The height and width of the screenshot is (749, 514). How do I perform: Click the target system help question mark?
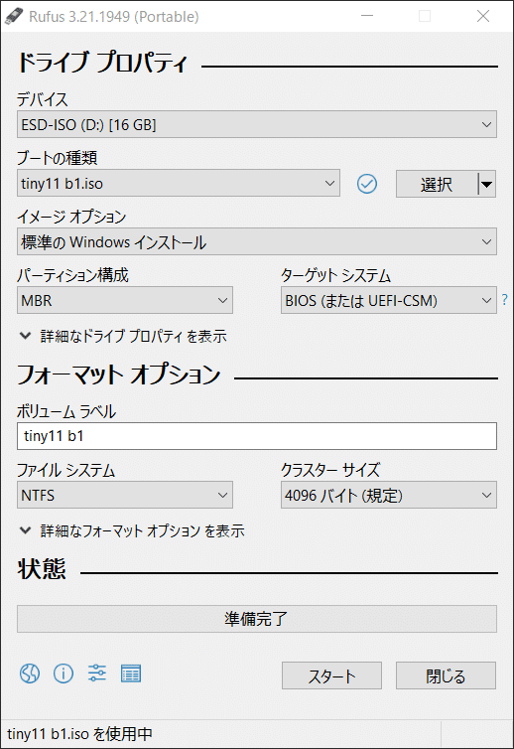(504, 300)
